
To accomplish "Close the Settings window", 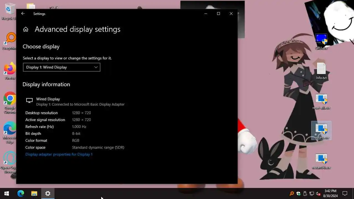I will [231, 14].
